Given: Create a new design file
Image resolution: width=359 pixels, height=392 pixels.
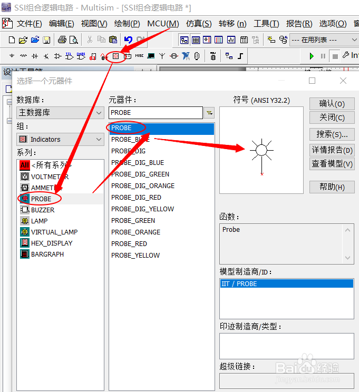Looking at the screenshot, I should (12, 40).
